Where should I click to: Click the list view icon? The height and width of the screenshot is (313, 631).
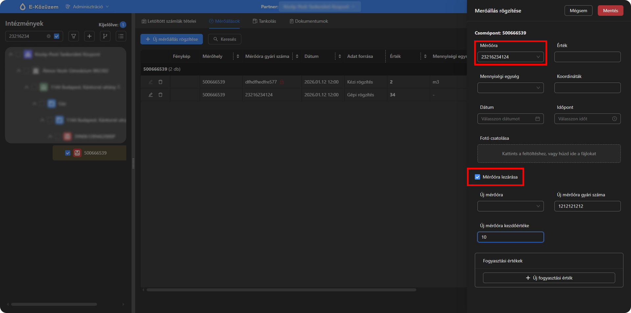[x=121, y=36]
